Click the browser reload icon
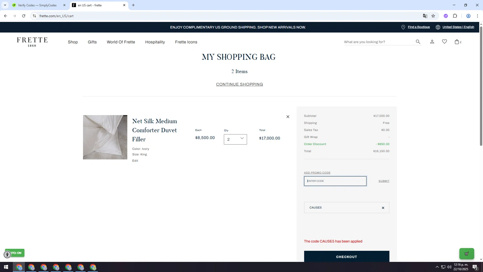This screenshot has height=272, width=483. (24, 16)
